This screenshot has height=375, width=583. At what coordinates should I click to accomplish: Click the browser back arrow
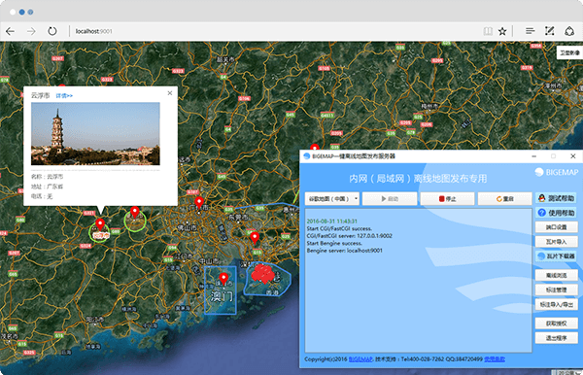(x=10, y=31)
